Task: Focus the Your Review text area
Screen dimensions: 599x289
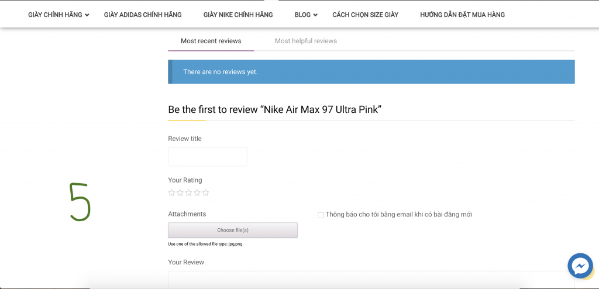Action: tap(371, 280)
